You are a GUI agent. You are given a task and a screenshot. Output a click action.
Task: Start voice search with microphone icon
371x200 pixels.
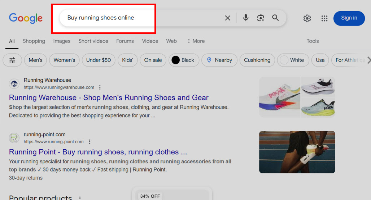point(246,18)
